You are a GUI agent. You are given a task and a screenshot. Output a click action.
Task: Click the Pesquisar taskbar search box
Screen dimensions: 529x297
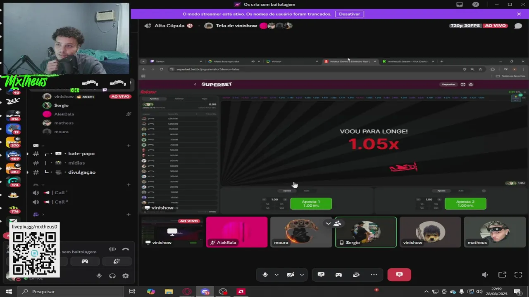(x=70, y=292)
